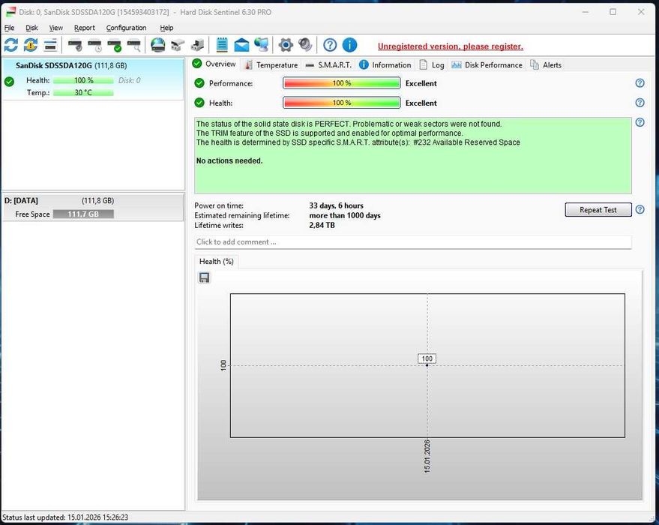
Task: Click the save graph floppy icon
Action: coord(204,277)
